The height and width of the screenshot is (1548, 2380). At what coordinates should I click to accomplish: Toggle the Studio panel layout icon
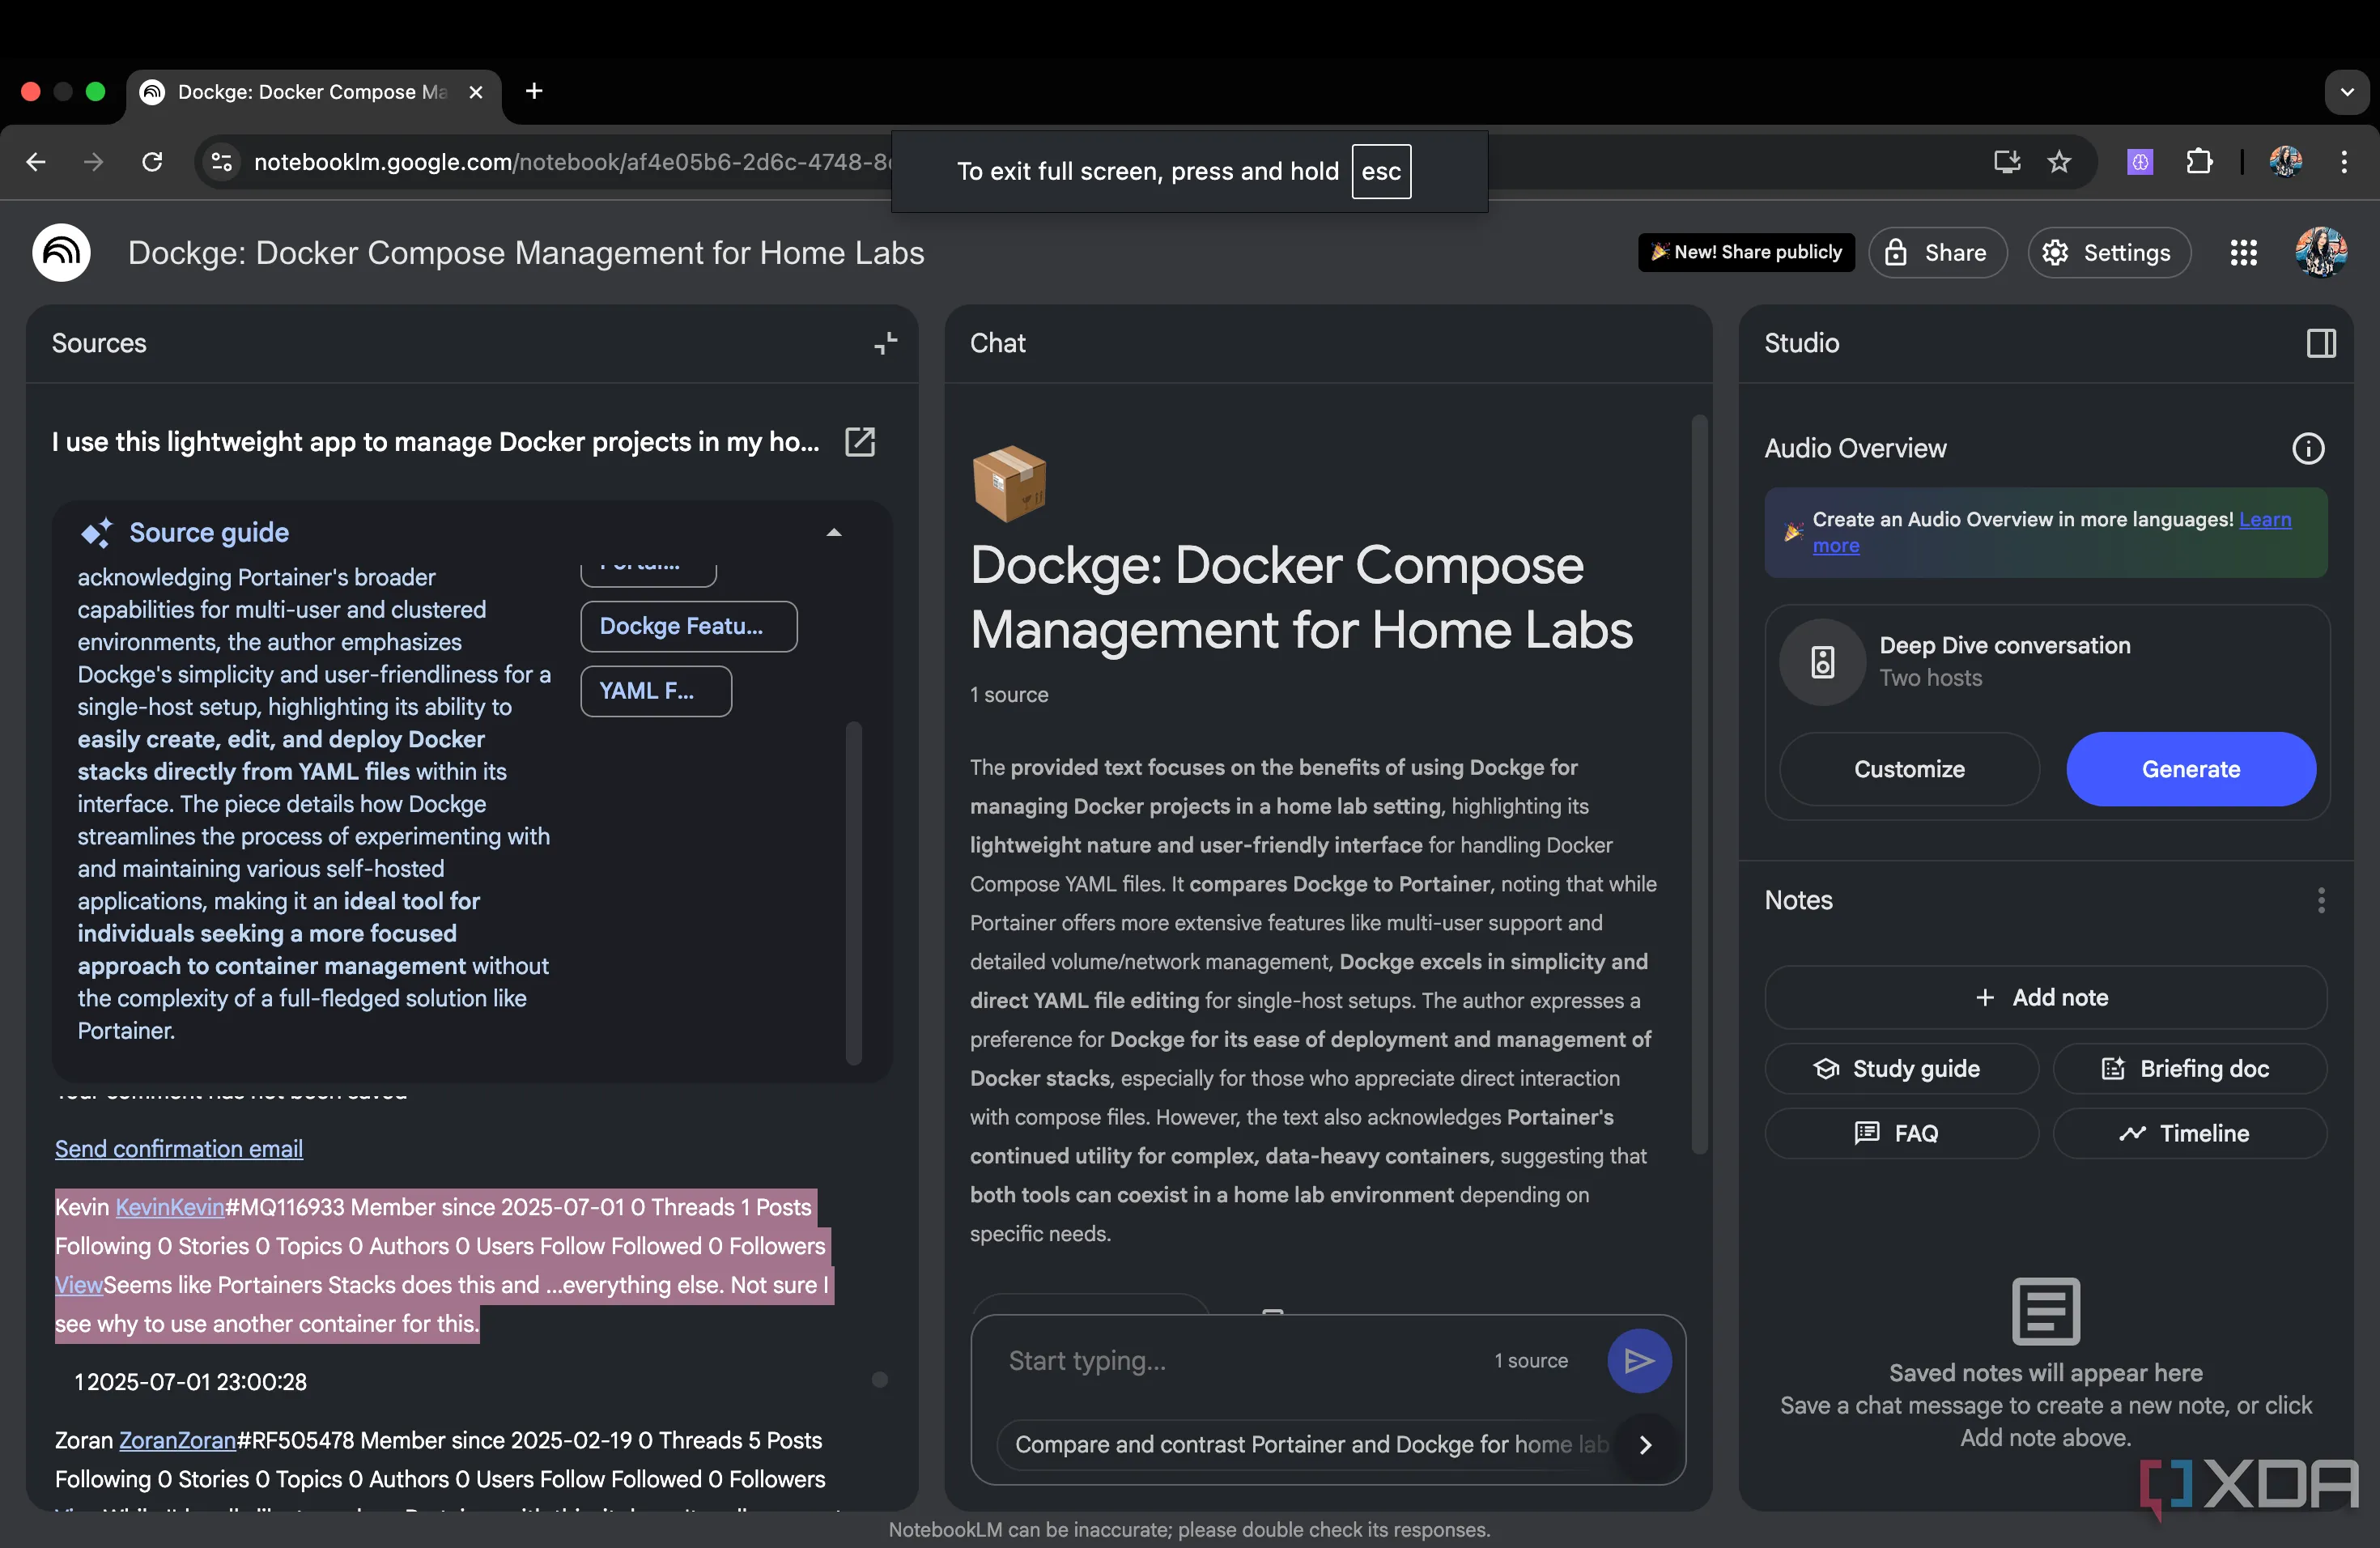2321,343
